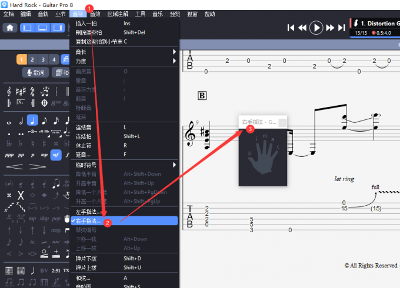Click the fast-forward transport icon
The width and height of the screenshot is (400, 288).
point(330,28)
